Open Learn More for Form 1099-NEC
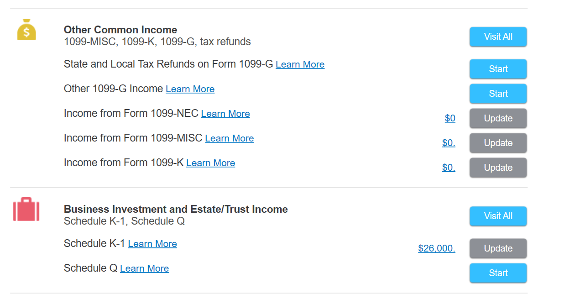 [x=225, y=114]
